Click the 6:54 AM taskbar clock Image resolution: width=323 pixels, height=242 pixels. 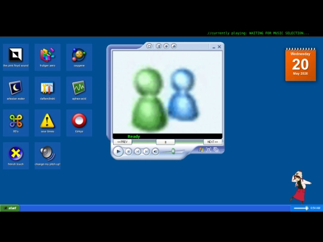tap(315, 208)
